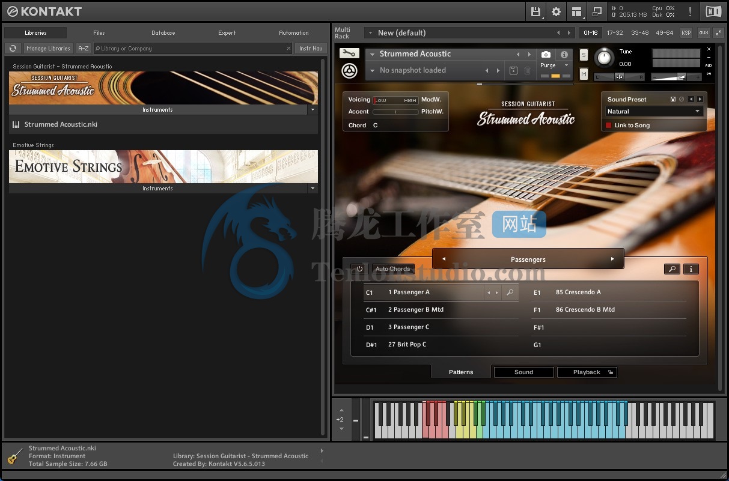The height and width of the screenshot is (481, 729).
Task: Open the Strummed Acoustic instrument name dropdown
Action: 373,54
